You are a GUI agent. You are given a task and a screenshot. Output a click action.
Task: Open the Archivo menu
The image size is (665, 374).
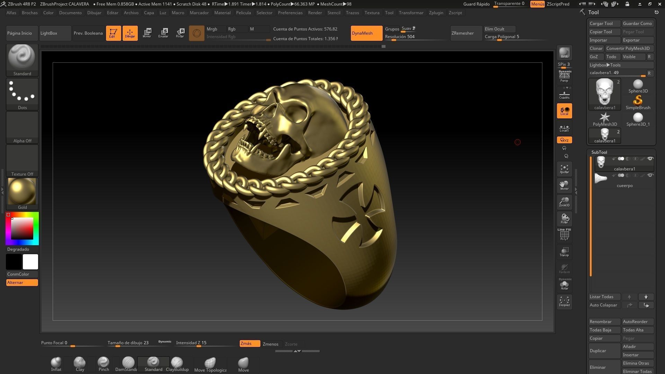click(131, 12)
